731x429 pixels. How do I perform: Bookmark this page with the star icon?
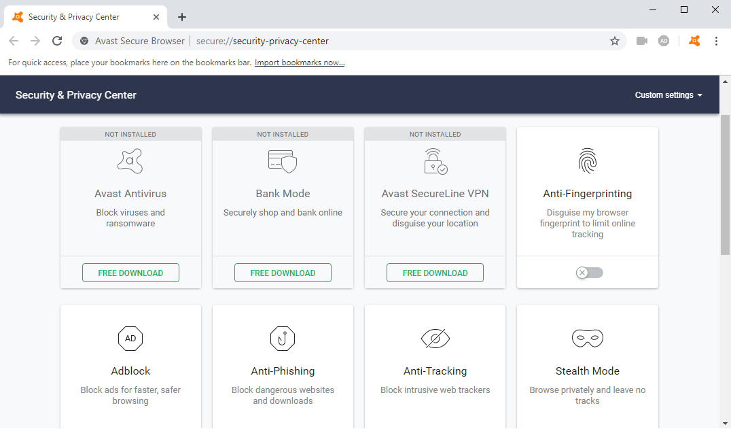[615, 41]
